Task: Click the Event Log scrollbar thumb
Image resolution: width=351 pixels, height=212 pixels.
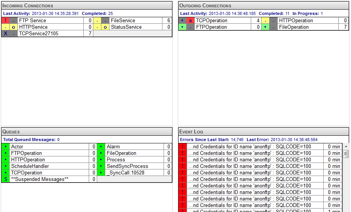Action: click(346, 154)
